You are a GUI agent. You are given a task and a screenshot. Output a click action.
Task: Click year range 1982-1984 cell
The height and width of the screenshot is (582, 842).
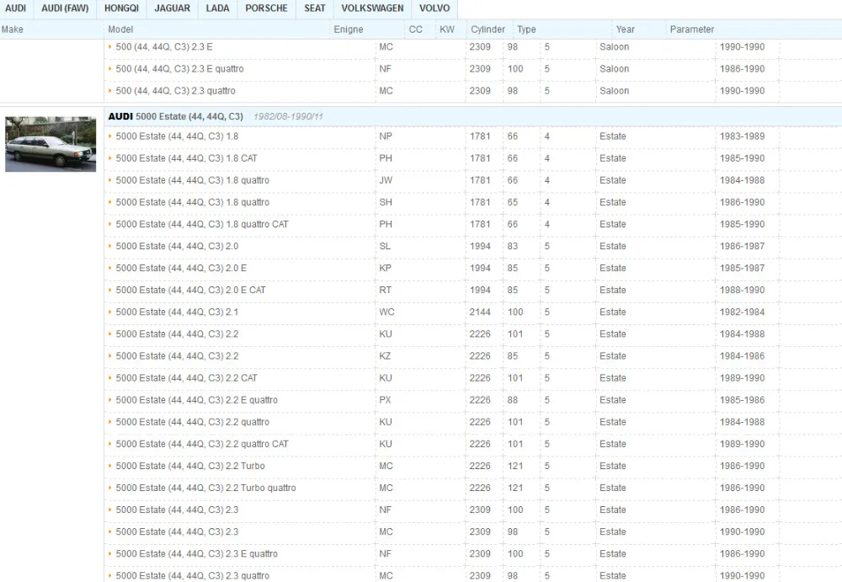pyautogui.click(x=742, y=312)
